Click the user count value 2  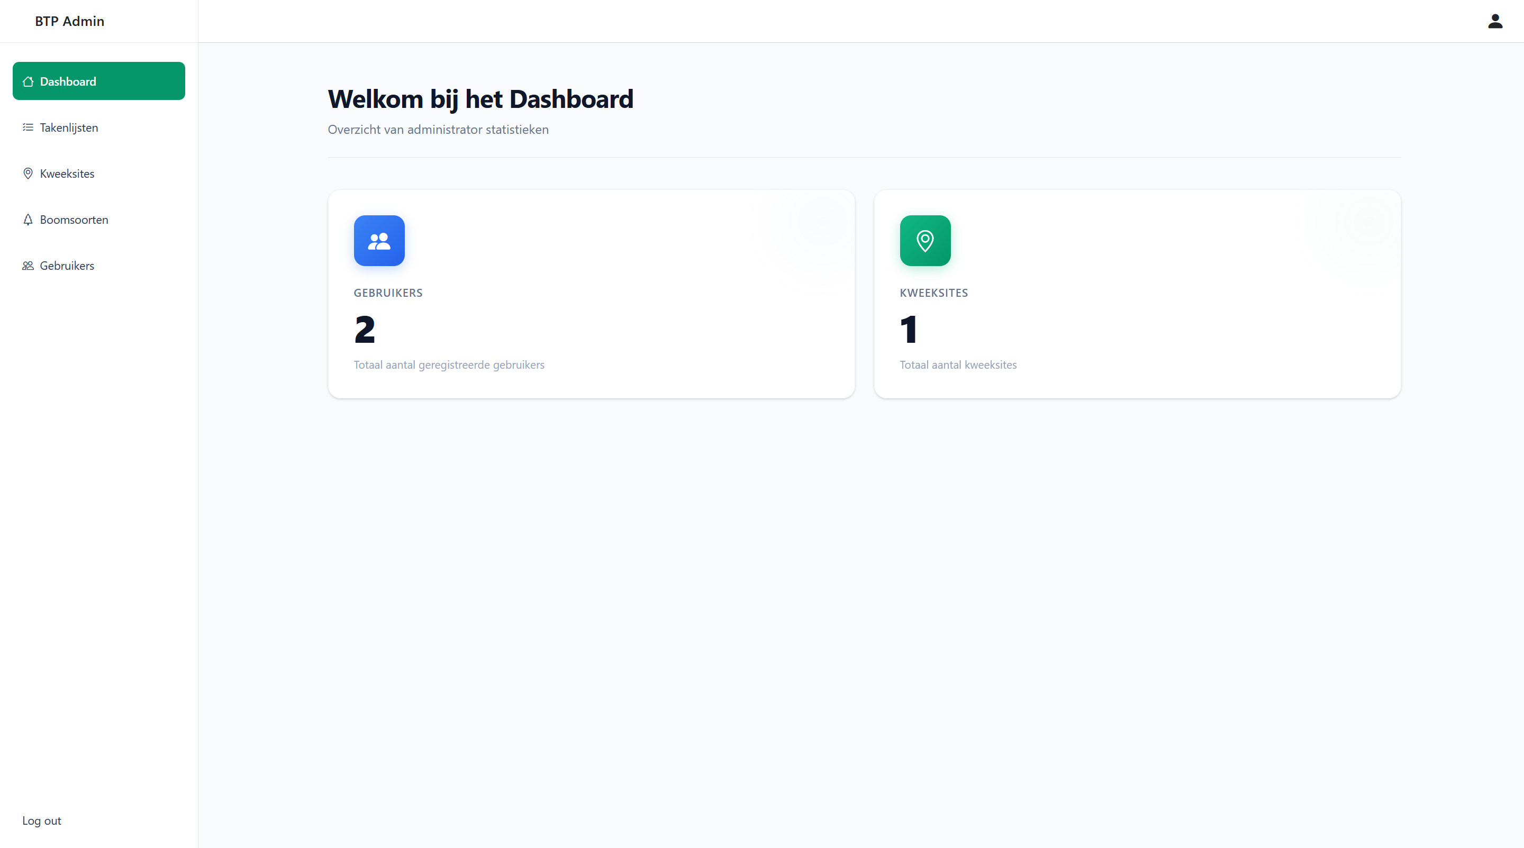(365, 330)
